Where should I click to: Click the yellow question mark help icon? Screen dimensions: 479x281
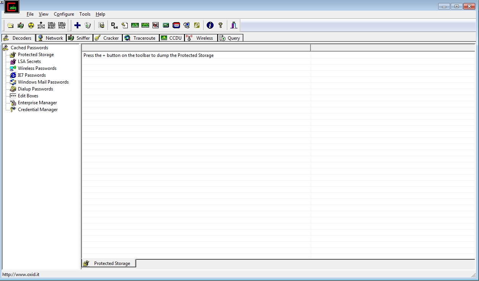(220, 25)
